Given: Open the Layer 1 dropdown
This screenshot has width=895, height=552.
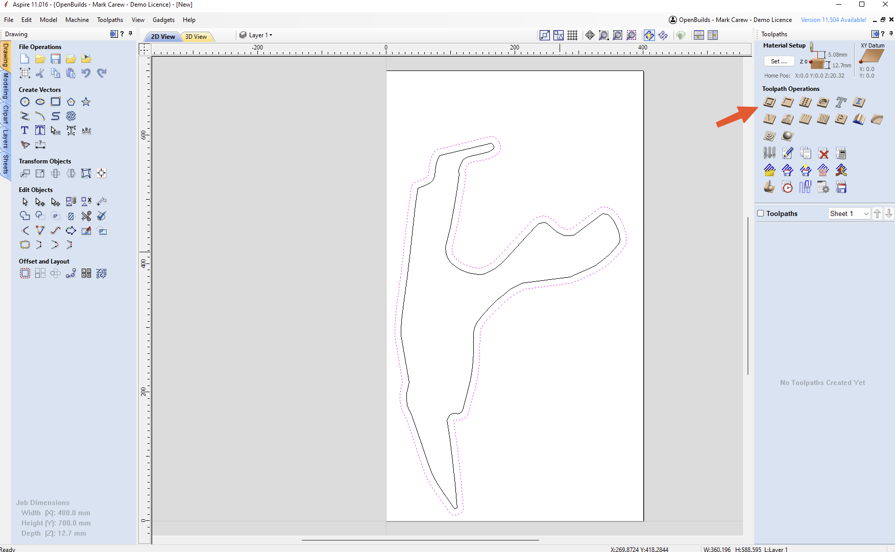Looking at the screenshot, I should tap(256, 35).
